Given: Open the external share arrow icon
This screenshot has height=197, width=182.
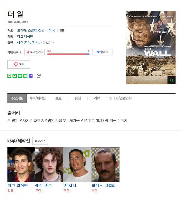Looking at the screenshot, I should pyautogui.click(x=39, y=76).
